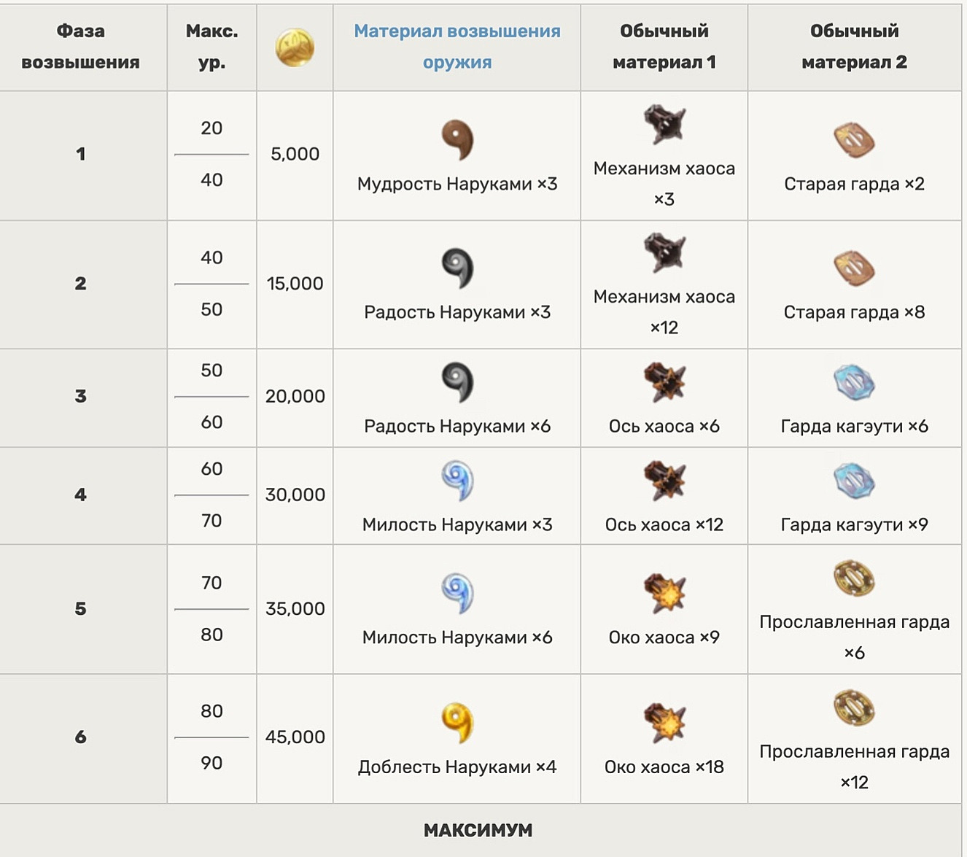Viewport: 967px width, 857px height.
Task: Open the Доблесть Наруками ×4 label
Action: 457,767
